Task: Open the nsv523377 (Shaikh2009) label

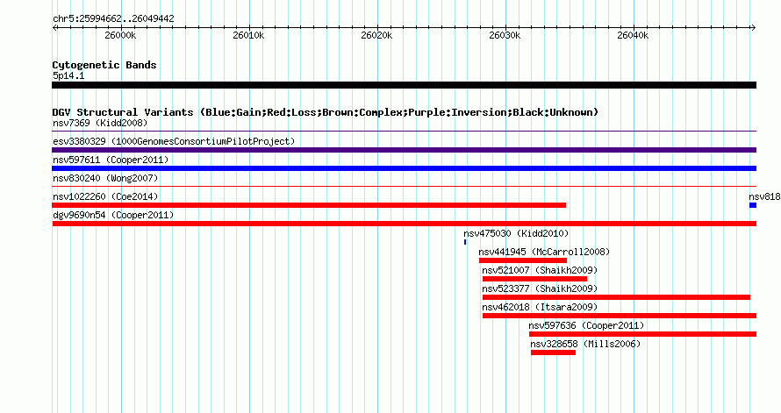Action: [x=540, y=288]
